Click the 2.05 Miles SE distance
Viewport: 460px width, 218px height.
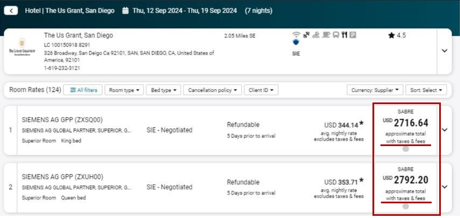tap(240, 35)
